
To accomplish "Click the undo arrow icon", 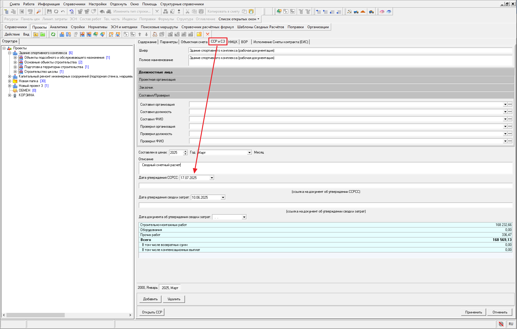I will coord(63,11).
